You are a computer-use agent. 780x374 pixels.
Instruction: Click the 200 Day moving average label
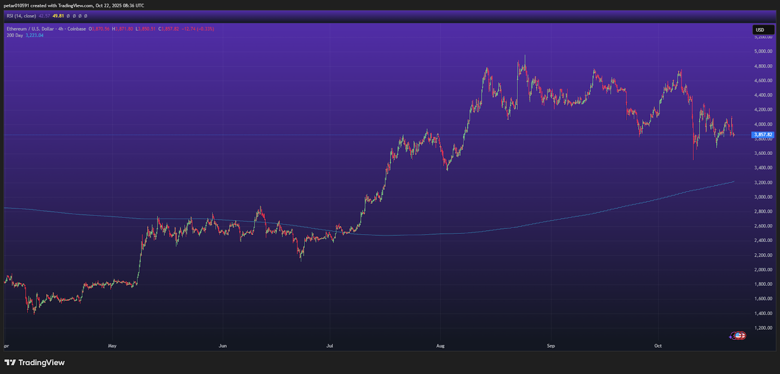coord(15,36)
